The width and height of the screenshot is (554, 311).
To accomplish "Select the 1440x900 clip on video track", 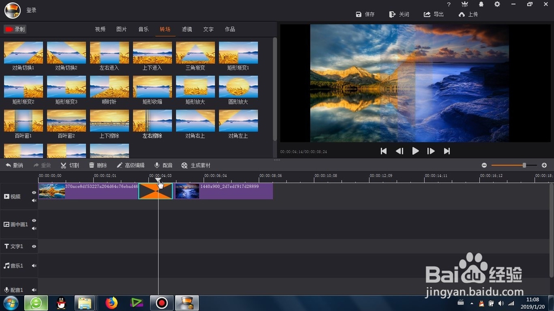I will click(x=224, y=191).
